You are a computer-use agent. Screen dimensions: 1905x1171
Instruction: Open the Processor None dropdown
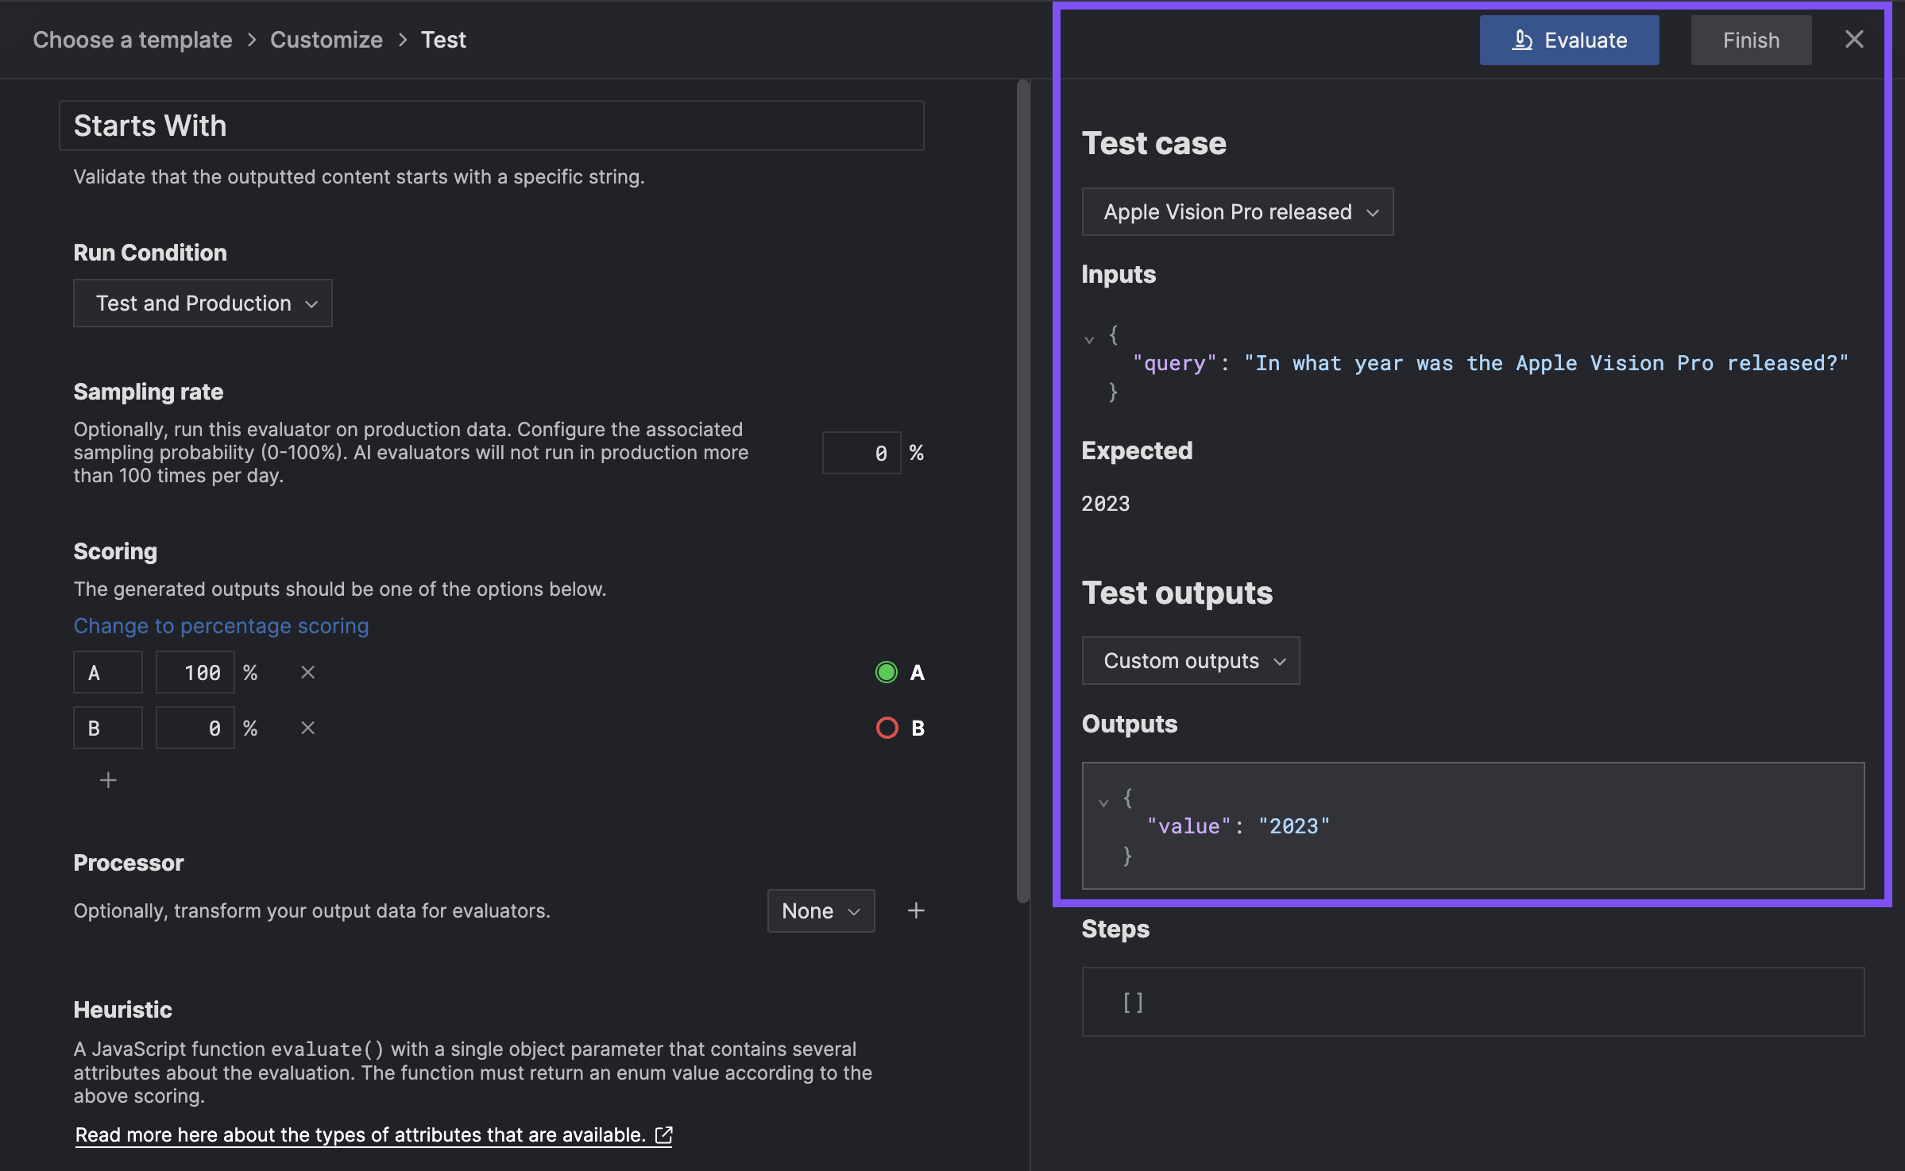tap(821, 910)
